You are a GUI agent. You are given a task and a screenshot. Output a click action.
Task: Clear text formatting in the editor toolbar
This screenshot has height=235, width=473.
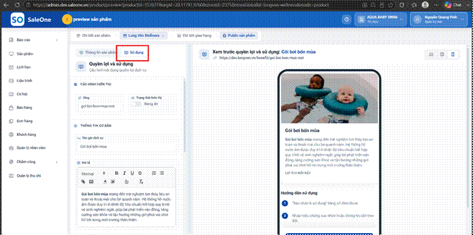click(141, 182)
